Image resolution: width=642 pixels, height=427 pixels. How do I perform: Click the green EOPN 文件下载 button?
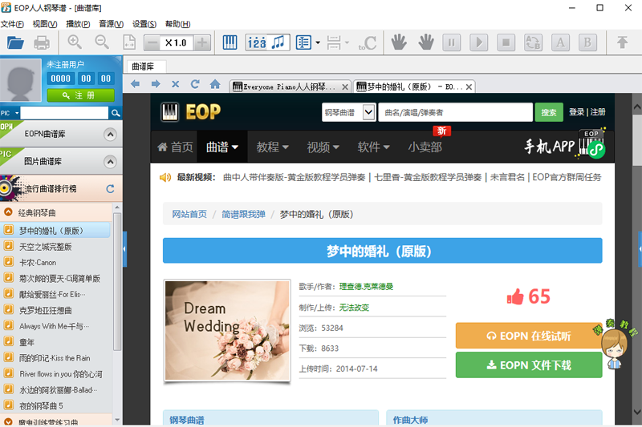[x=528, y=365]
